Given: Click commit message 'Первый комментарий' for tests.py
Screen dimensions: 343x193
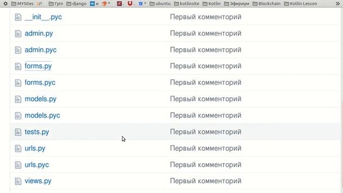Looking at the screenshot, I should tap(206, 132).
